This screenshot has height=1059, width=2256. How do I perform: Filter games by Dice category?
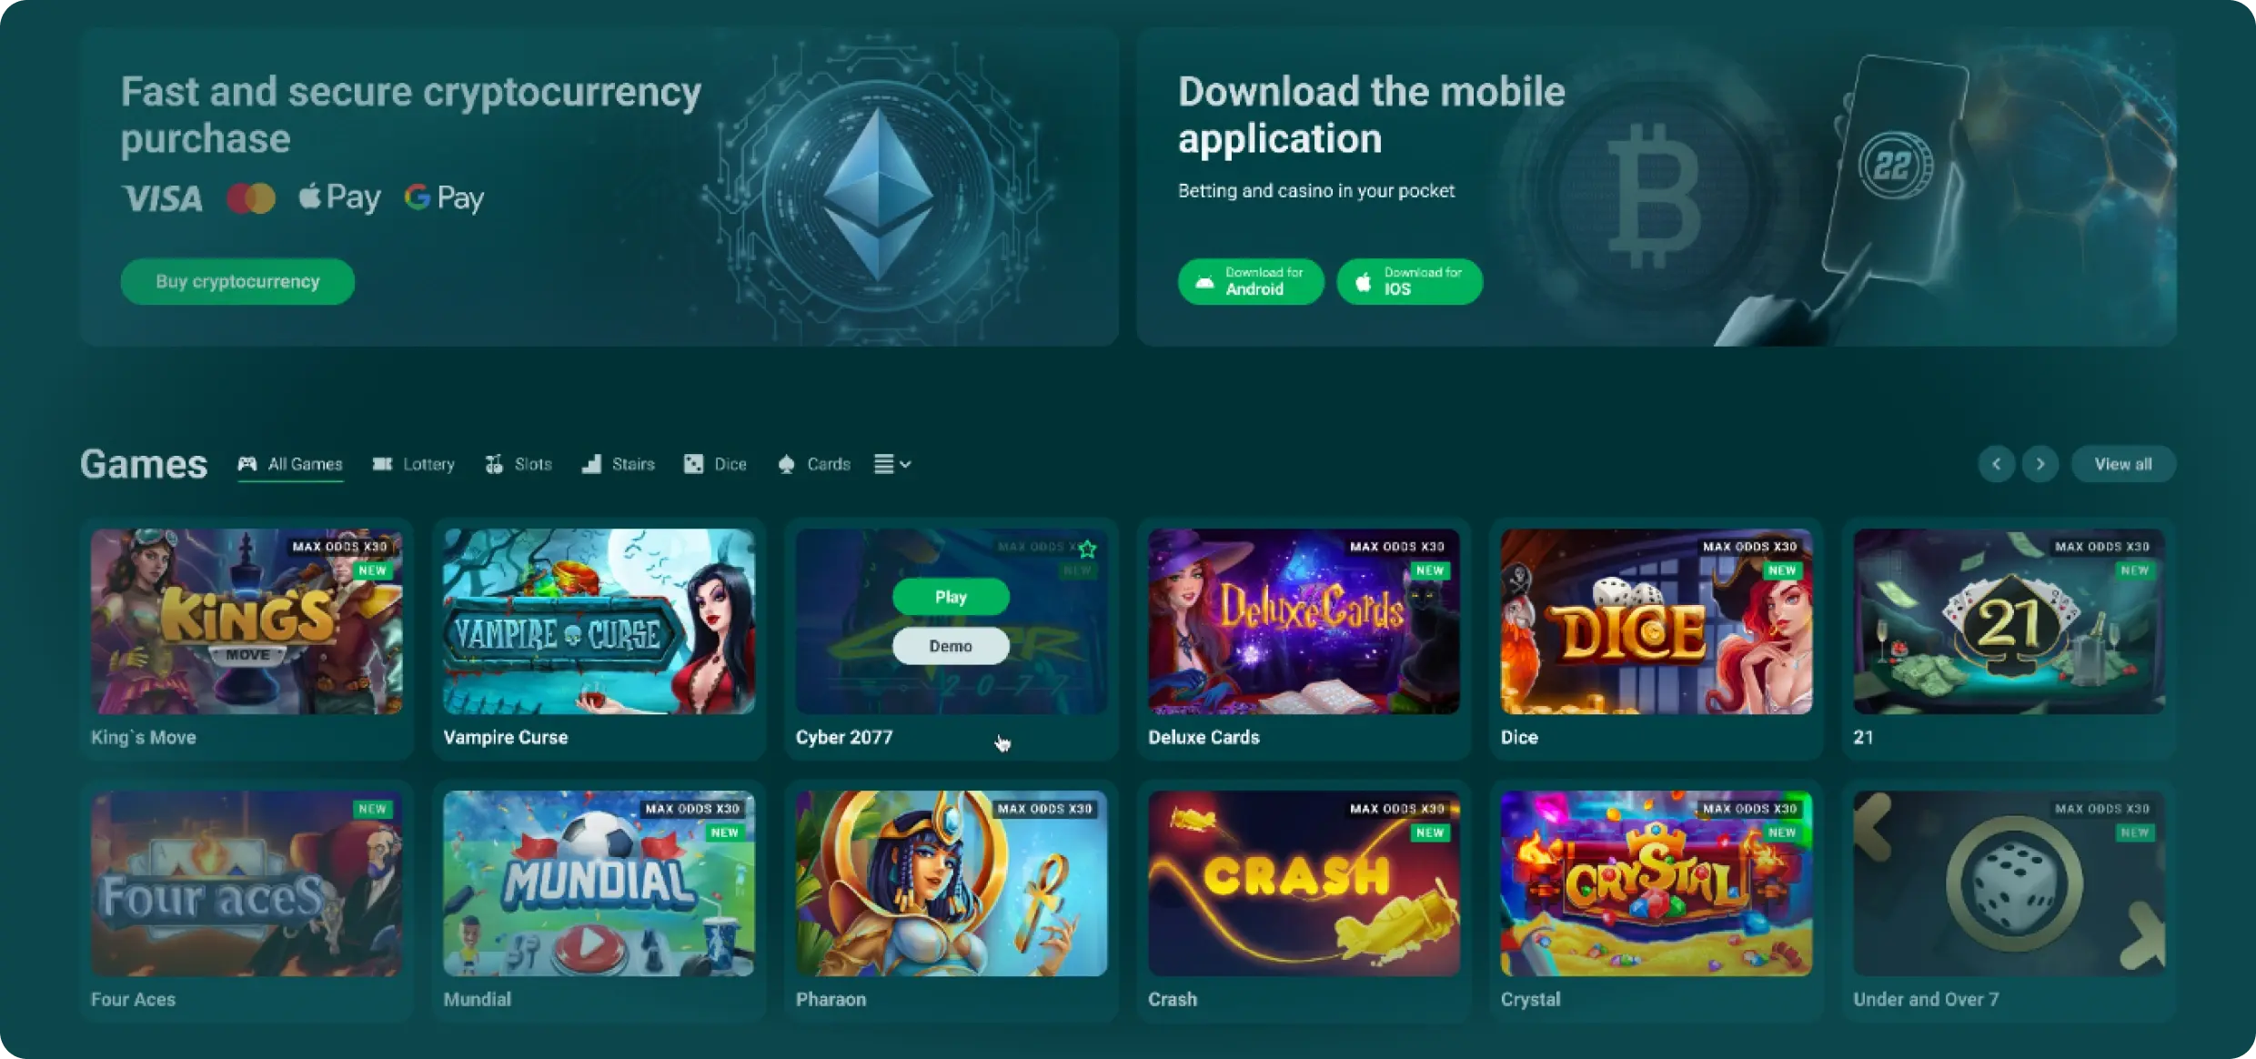pos(715,464)
